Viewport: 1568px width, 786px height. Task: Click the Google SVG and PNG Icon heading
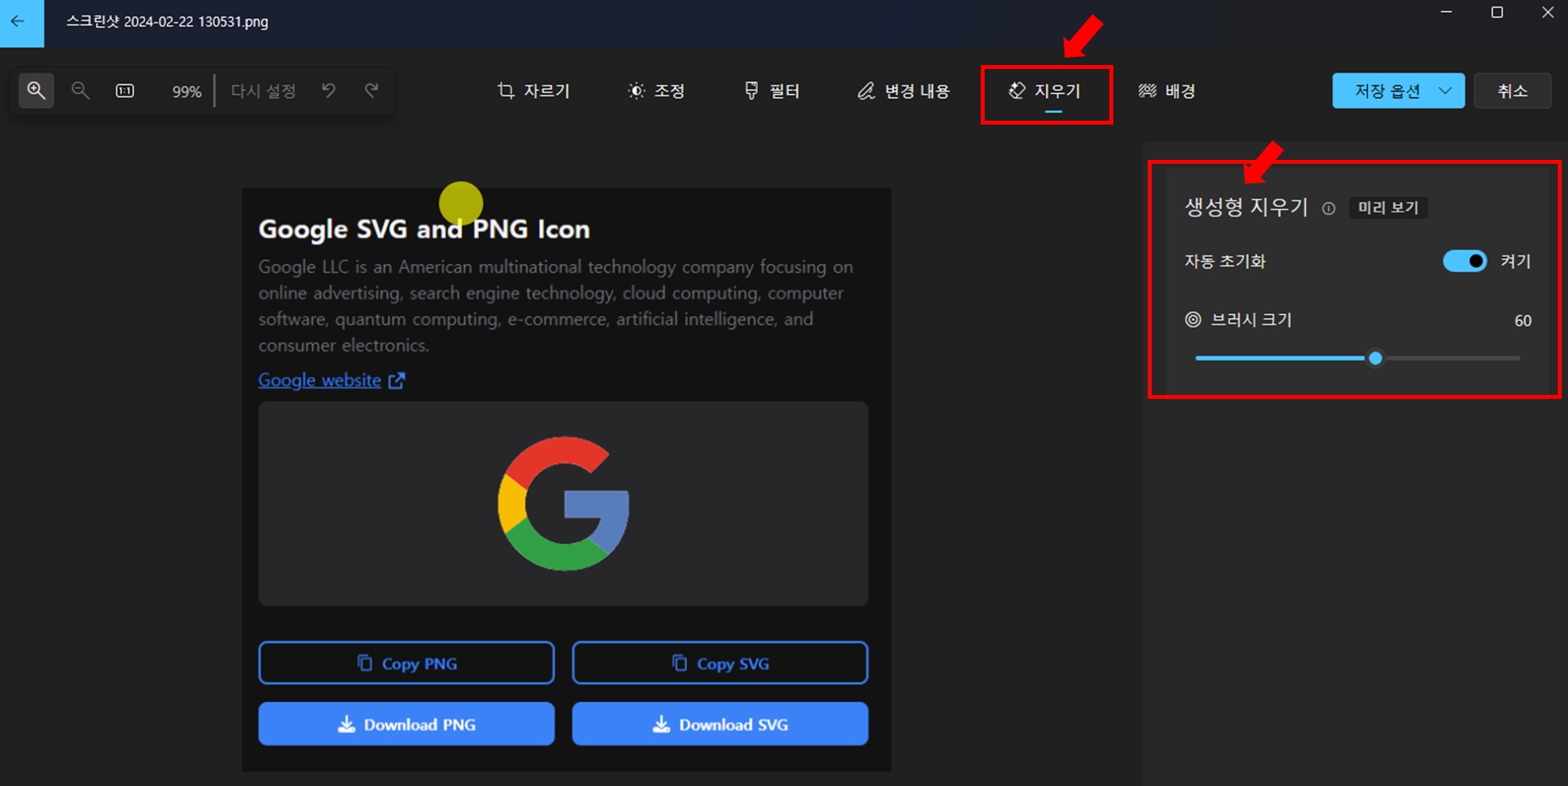click(424, 229)
